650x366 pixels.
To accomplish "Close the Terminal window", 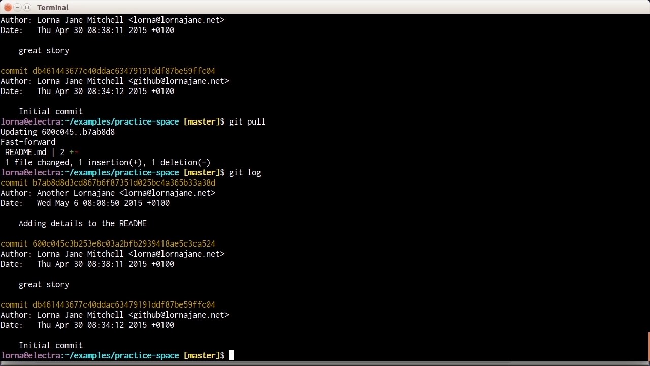I will 8,7.
